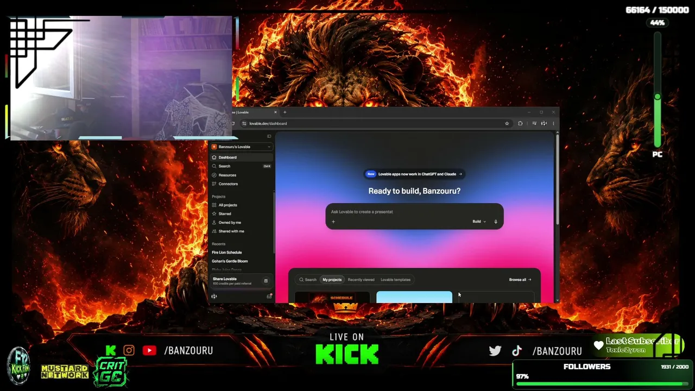Image resolution: width=695 pixels, height=391 pixels.
Task: Click the Mustard Network logo
Action: point(65,371)
